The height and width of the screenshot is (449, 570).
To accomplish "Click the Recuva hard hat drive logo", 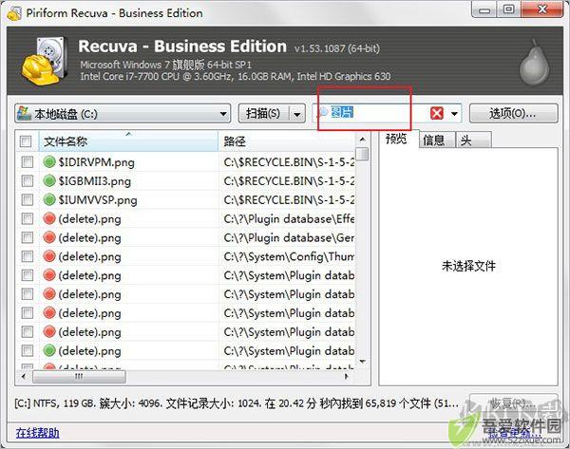I will pos(45,60).
